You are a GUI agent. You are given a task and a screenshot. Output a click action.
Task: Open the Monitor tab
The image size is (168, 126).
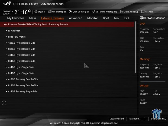point(93,18)
